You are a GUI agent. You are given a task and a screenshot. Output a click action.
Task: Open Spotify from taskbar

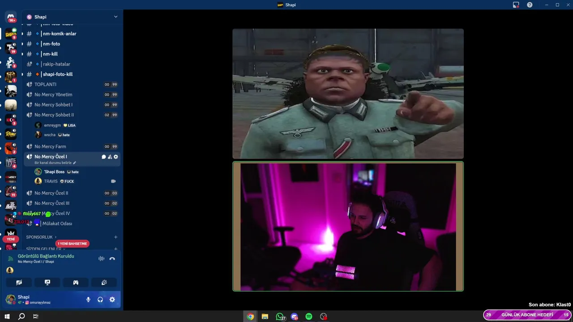(x=309, y=317)
